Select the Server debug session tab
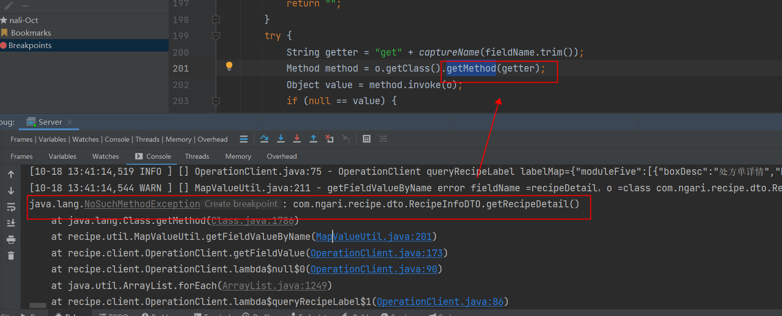782x316 pixels. 50,122
